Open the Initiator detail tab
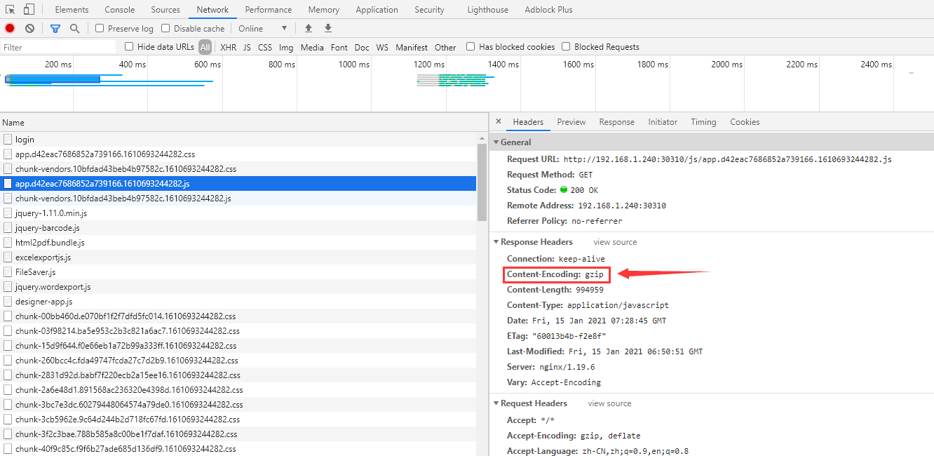The image size is (934, 456). coord(663,122)
